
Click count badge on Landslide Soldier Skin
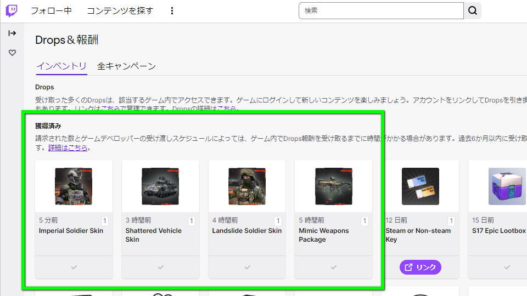tap(278, 221)
